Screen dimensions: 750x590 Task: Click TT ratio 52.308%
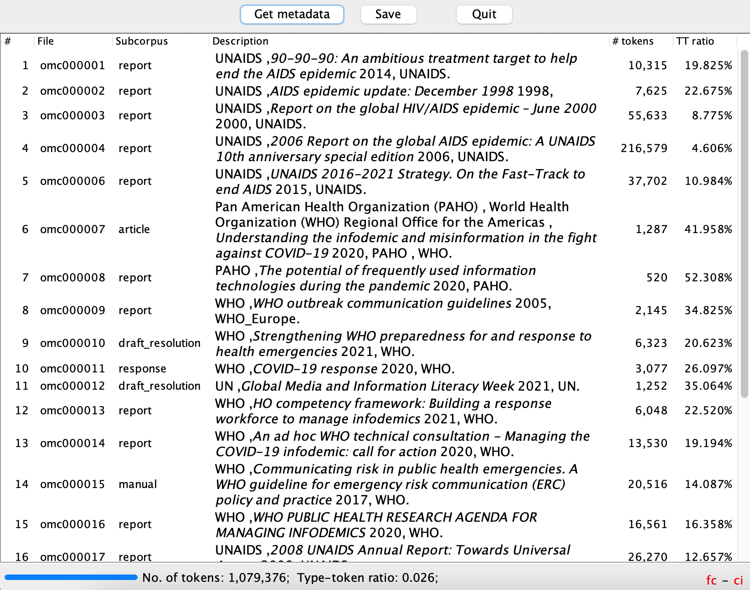(x=709, y=278)
